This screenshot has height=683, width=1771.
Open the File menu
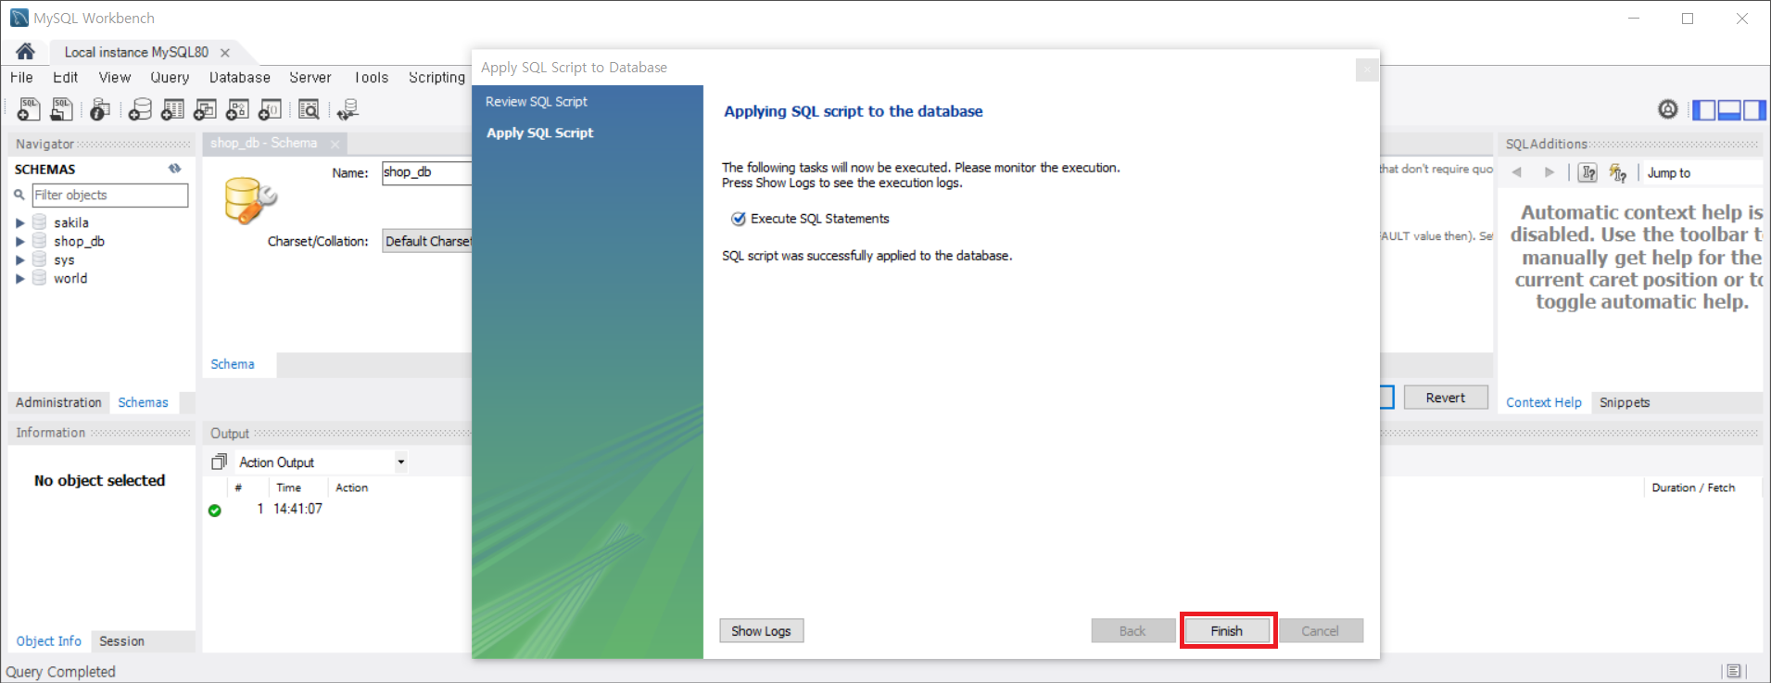pos(21,77)
